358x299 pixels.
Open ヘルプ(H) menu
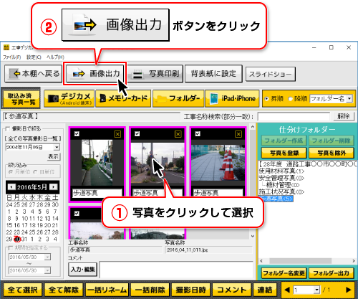coord(55,57)
